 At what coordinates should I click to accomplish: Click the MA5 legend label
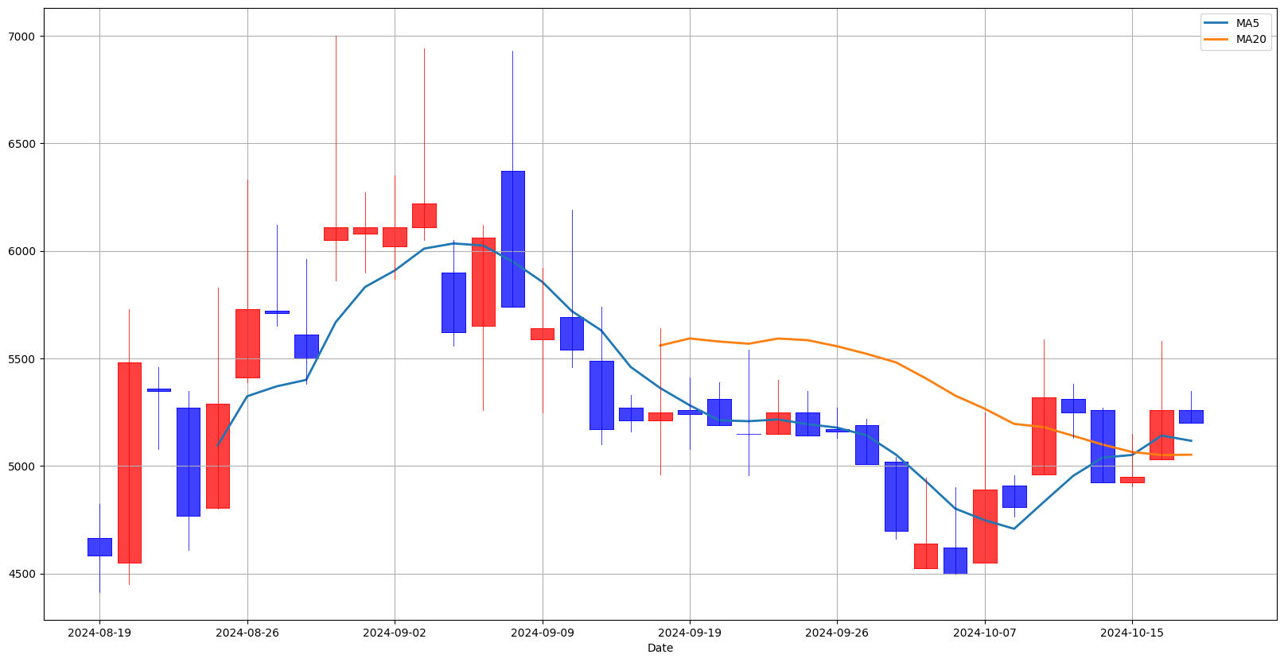[1249, 23]
